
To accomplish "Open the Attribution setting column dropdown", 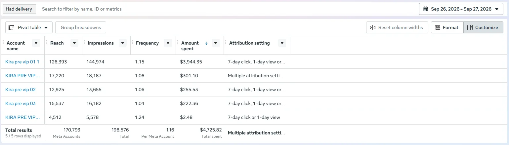I will 282,43.
